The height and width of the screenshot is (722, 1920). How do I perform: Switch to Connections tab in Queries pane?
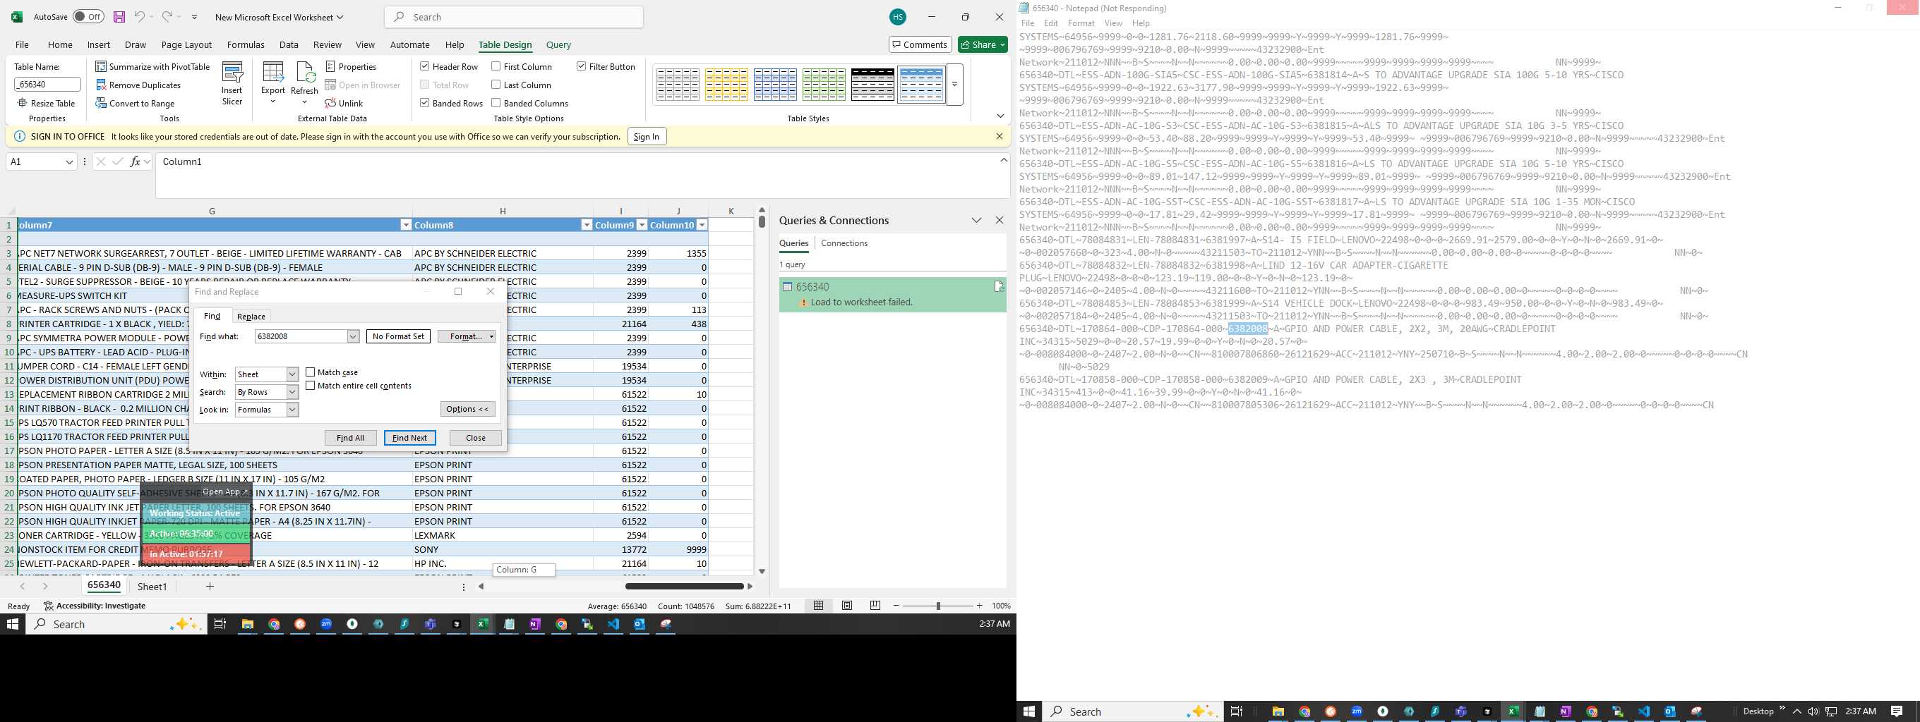click(x=844, y=243)
